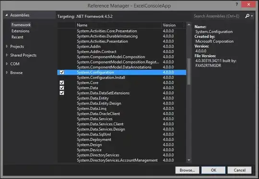This screenshot has width=259, height=179.
Task: Select System.Activities.Presentation row
Action: click(121, 41)
